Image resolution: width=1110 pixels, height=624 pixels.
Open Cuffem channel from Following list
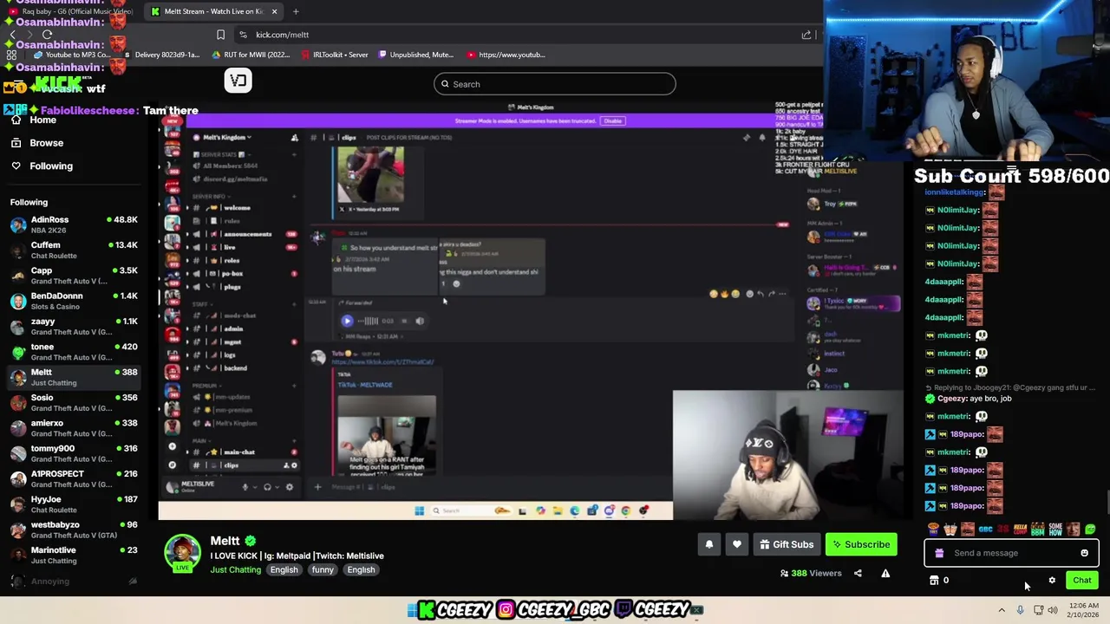point(74,250)
